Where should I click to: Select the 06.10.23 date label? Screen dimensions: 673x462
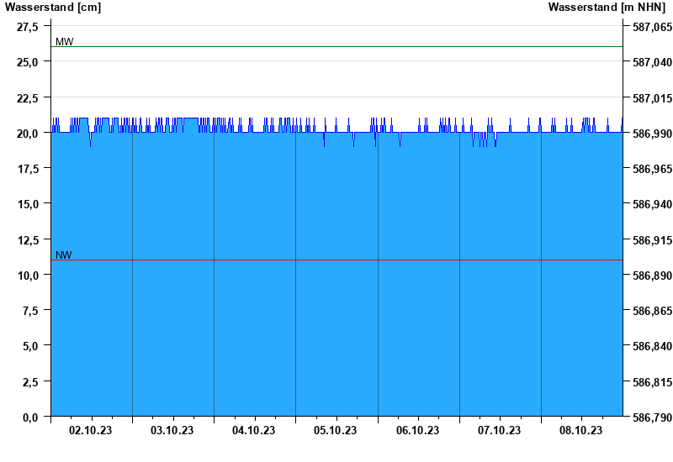[418, 431]
